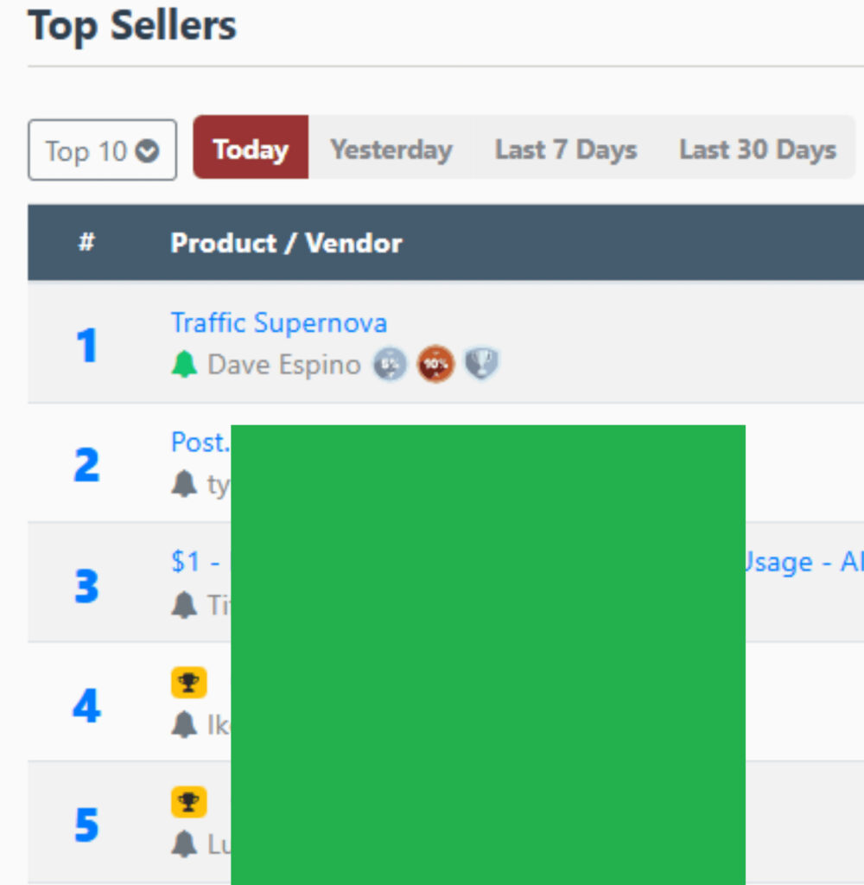
Task: Toggle the gray bell in row 4
Action: pos(184,724)
